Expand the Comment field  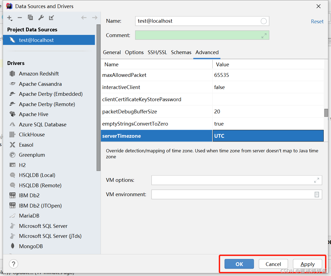264,35
